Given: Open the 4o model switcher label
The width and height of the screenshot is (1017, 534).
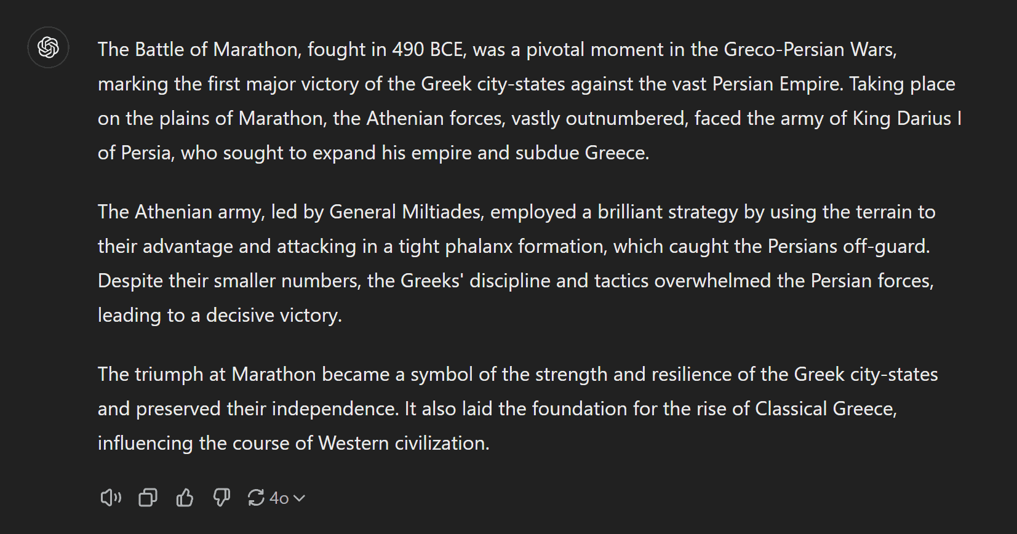Looking at the screenshot, I should pos(279,498).
